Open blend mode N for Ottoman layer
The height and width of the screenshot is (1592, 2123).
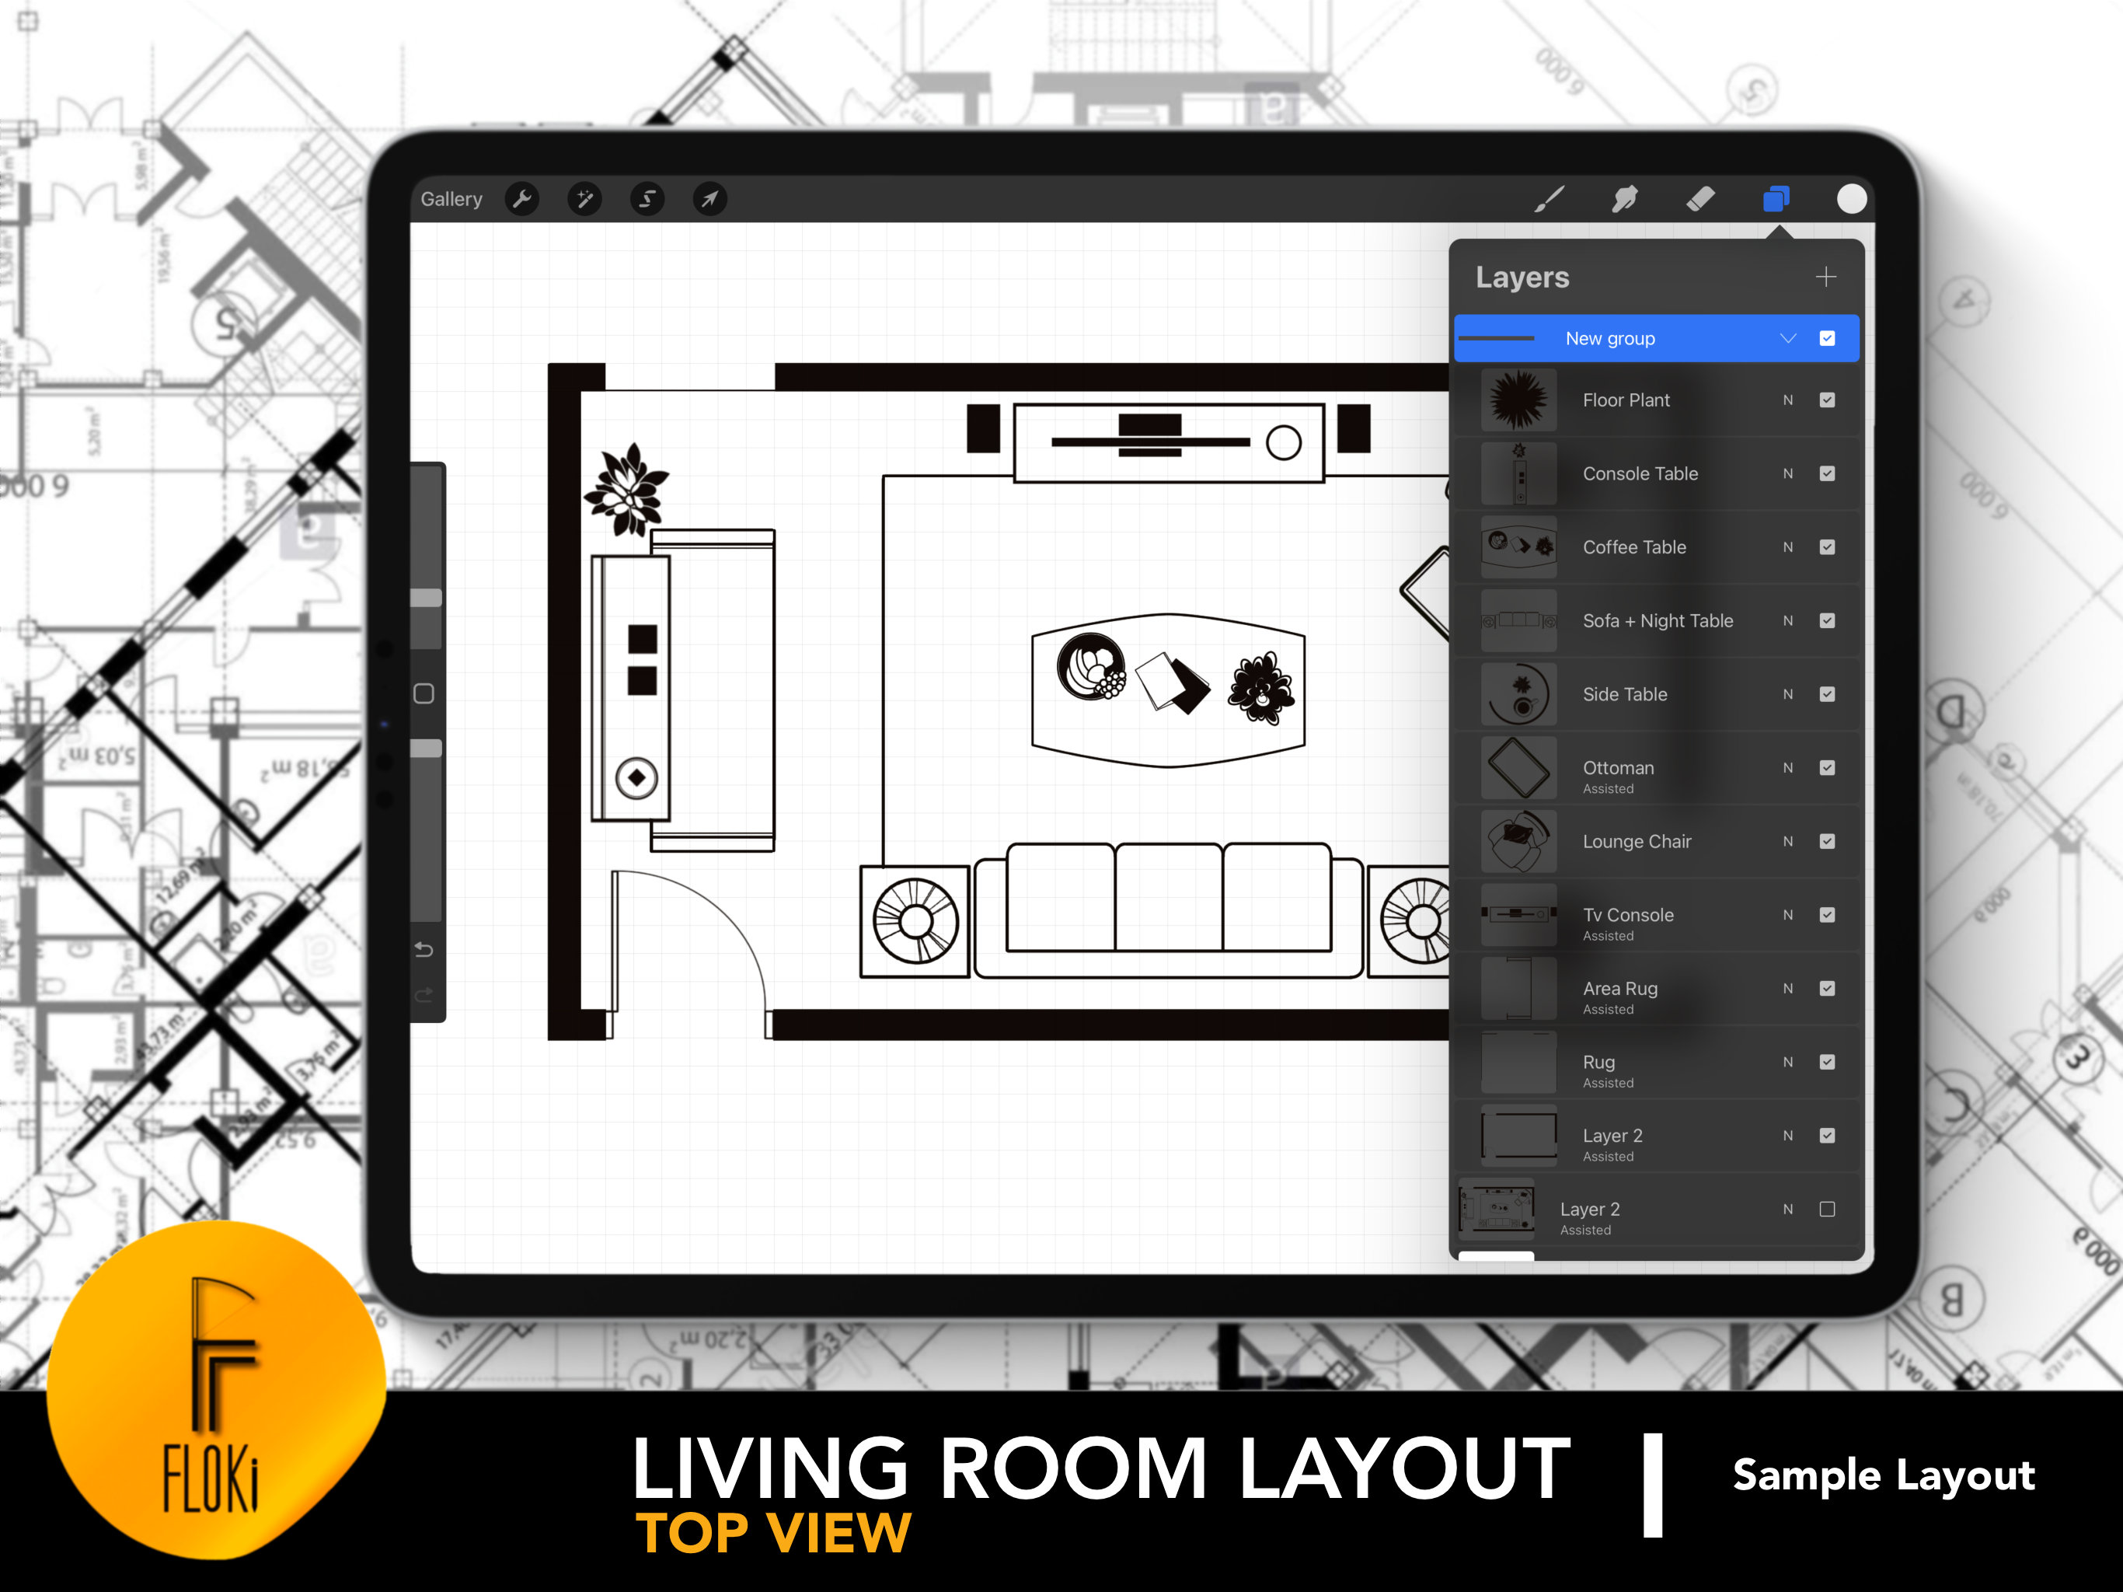point(1788,767)
